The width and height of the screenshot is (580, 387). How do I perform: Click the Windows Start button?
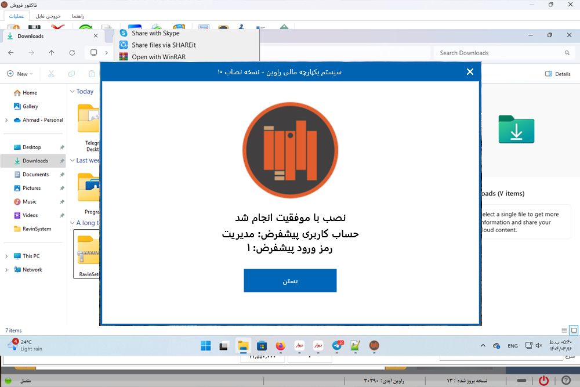point(206,346)
